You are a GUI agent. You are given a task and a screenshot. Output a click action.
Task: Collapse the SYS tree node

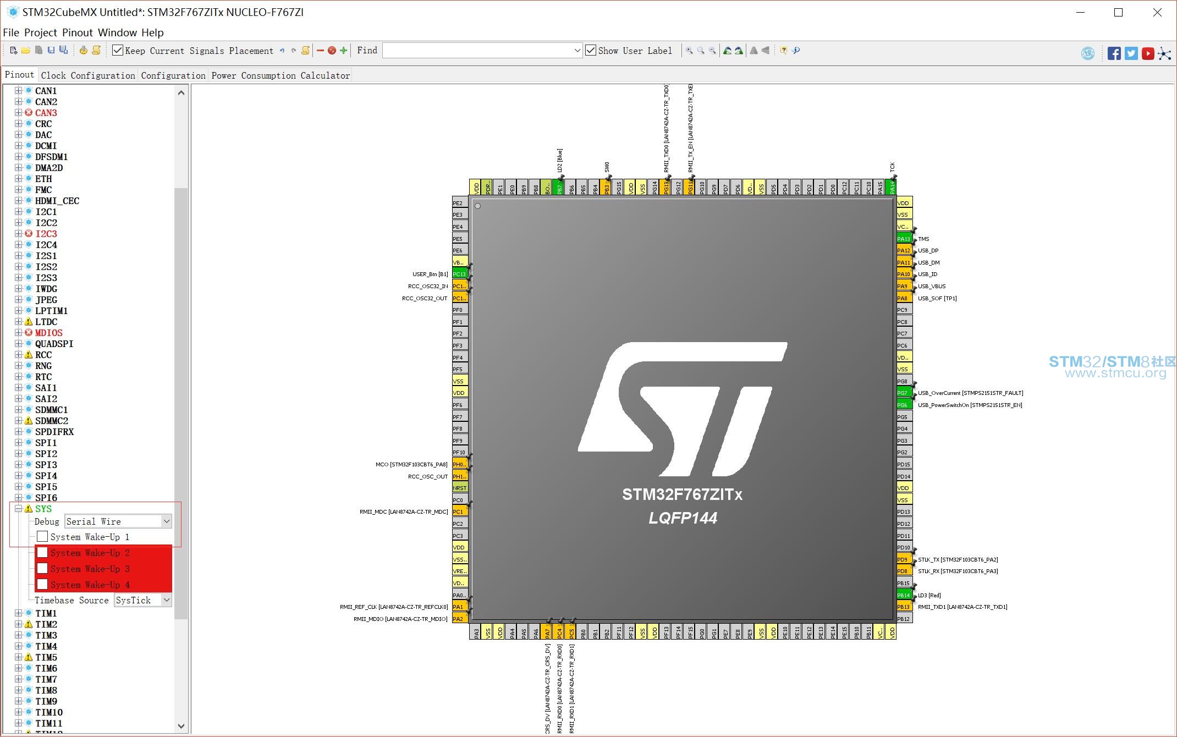(19, 509)
